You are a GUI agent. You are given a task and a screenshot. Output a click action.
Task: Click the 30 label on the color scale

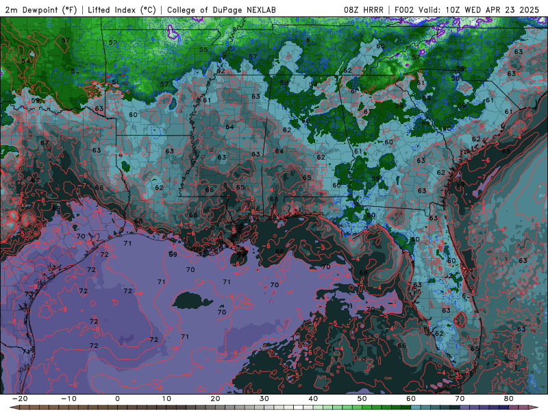[264, 399]
